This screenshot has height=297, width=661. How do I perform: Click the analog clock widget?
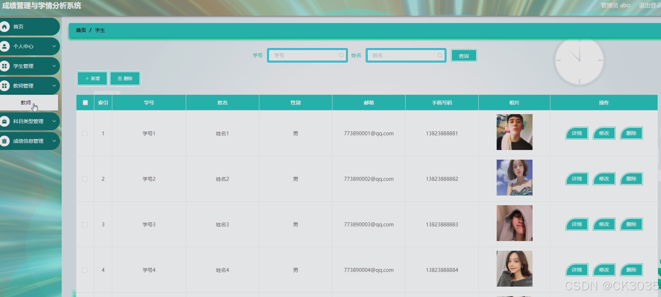pyautogui.click(x=579, y=61)
